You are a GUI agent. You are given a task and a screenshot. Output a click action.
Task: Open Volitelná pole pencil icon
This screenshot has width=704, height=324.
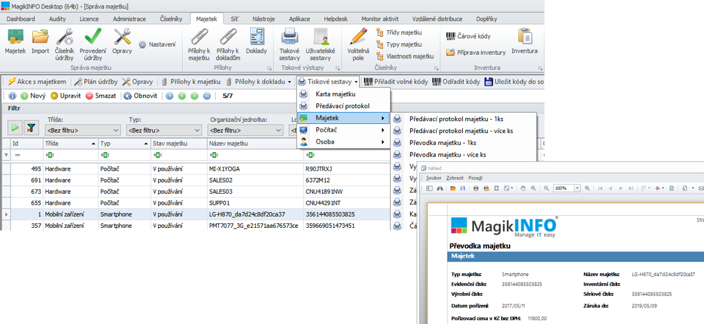click(x=359, y=44)
